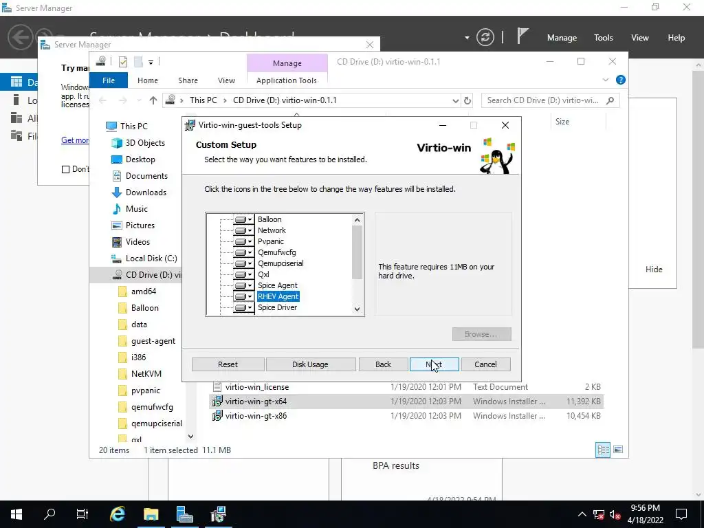Open the Share ribbon tab
The width and height of the screenshot is (704, 528).
188,80
